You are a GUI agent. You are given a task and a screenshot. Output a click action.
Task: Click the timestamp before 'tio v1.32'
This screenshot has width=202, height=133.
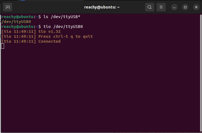click(19, 31)
